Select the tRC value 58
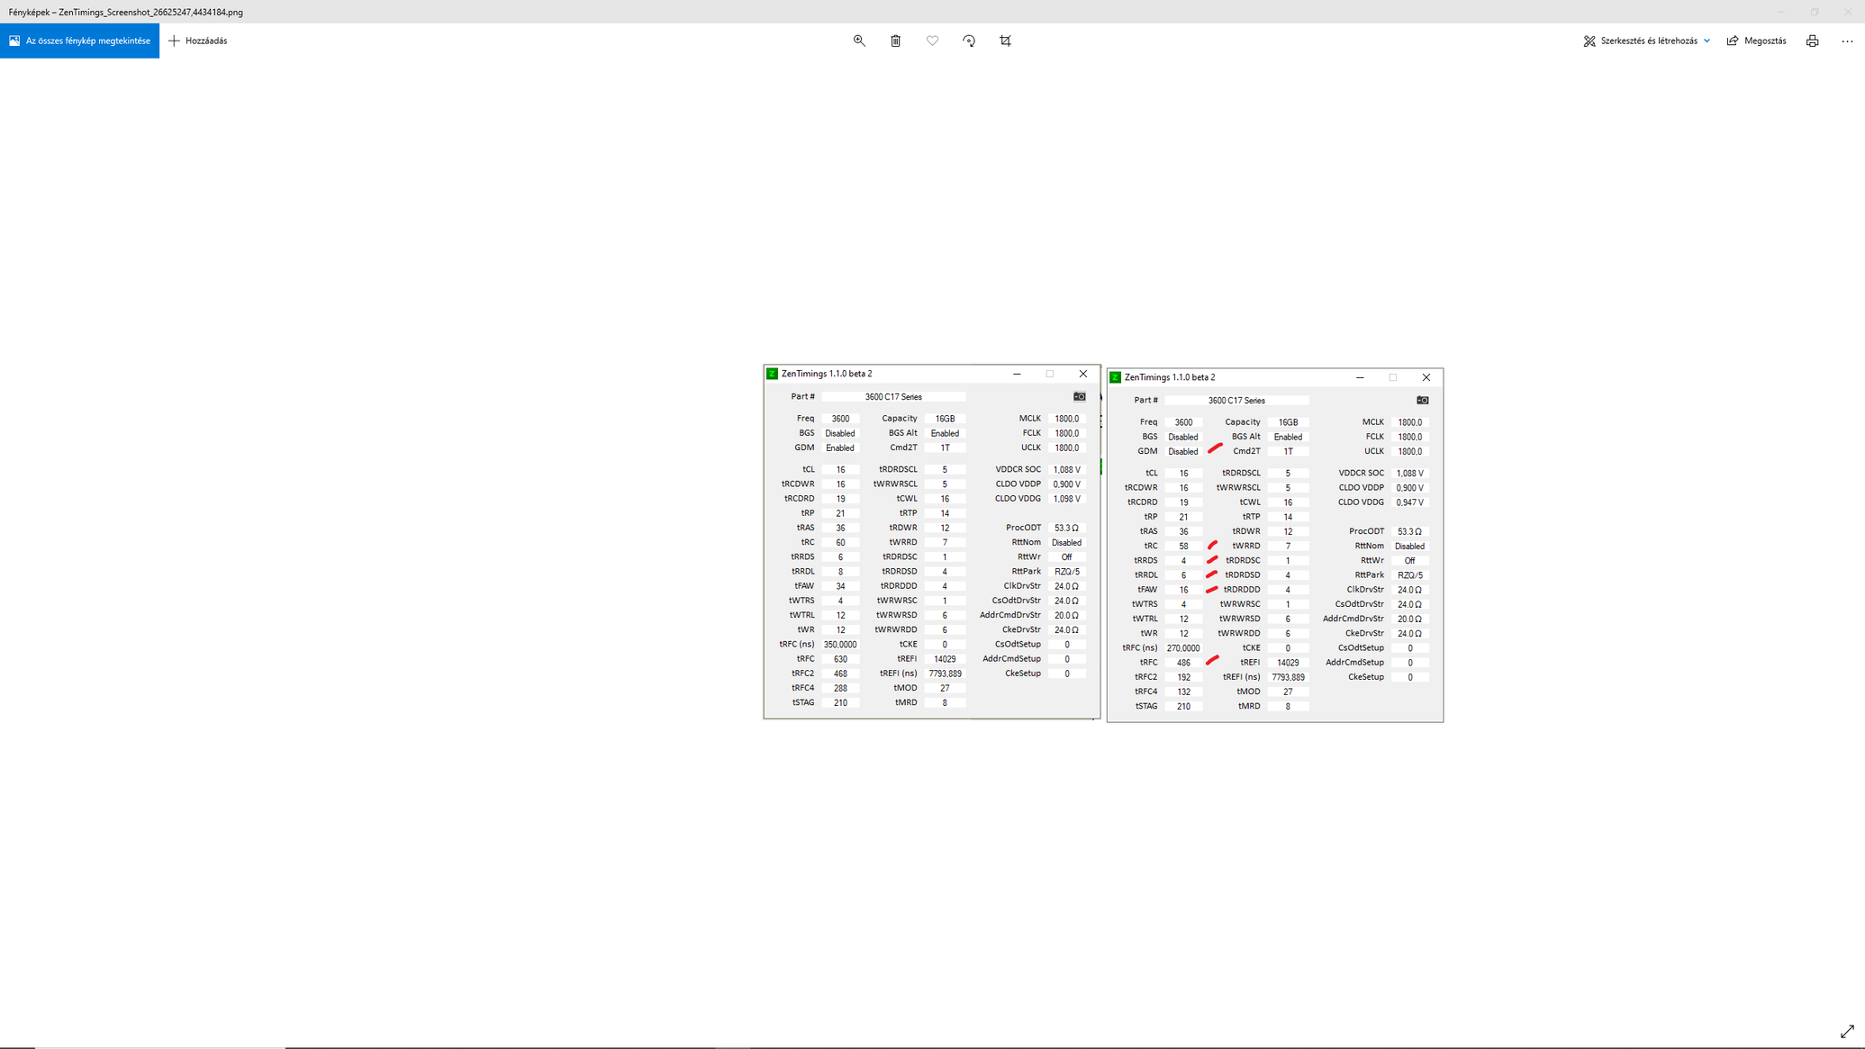The image size is (1865, 1049). [x=1183, y=546]
